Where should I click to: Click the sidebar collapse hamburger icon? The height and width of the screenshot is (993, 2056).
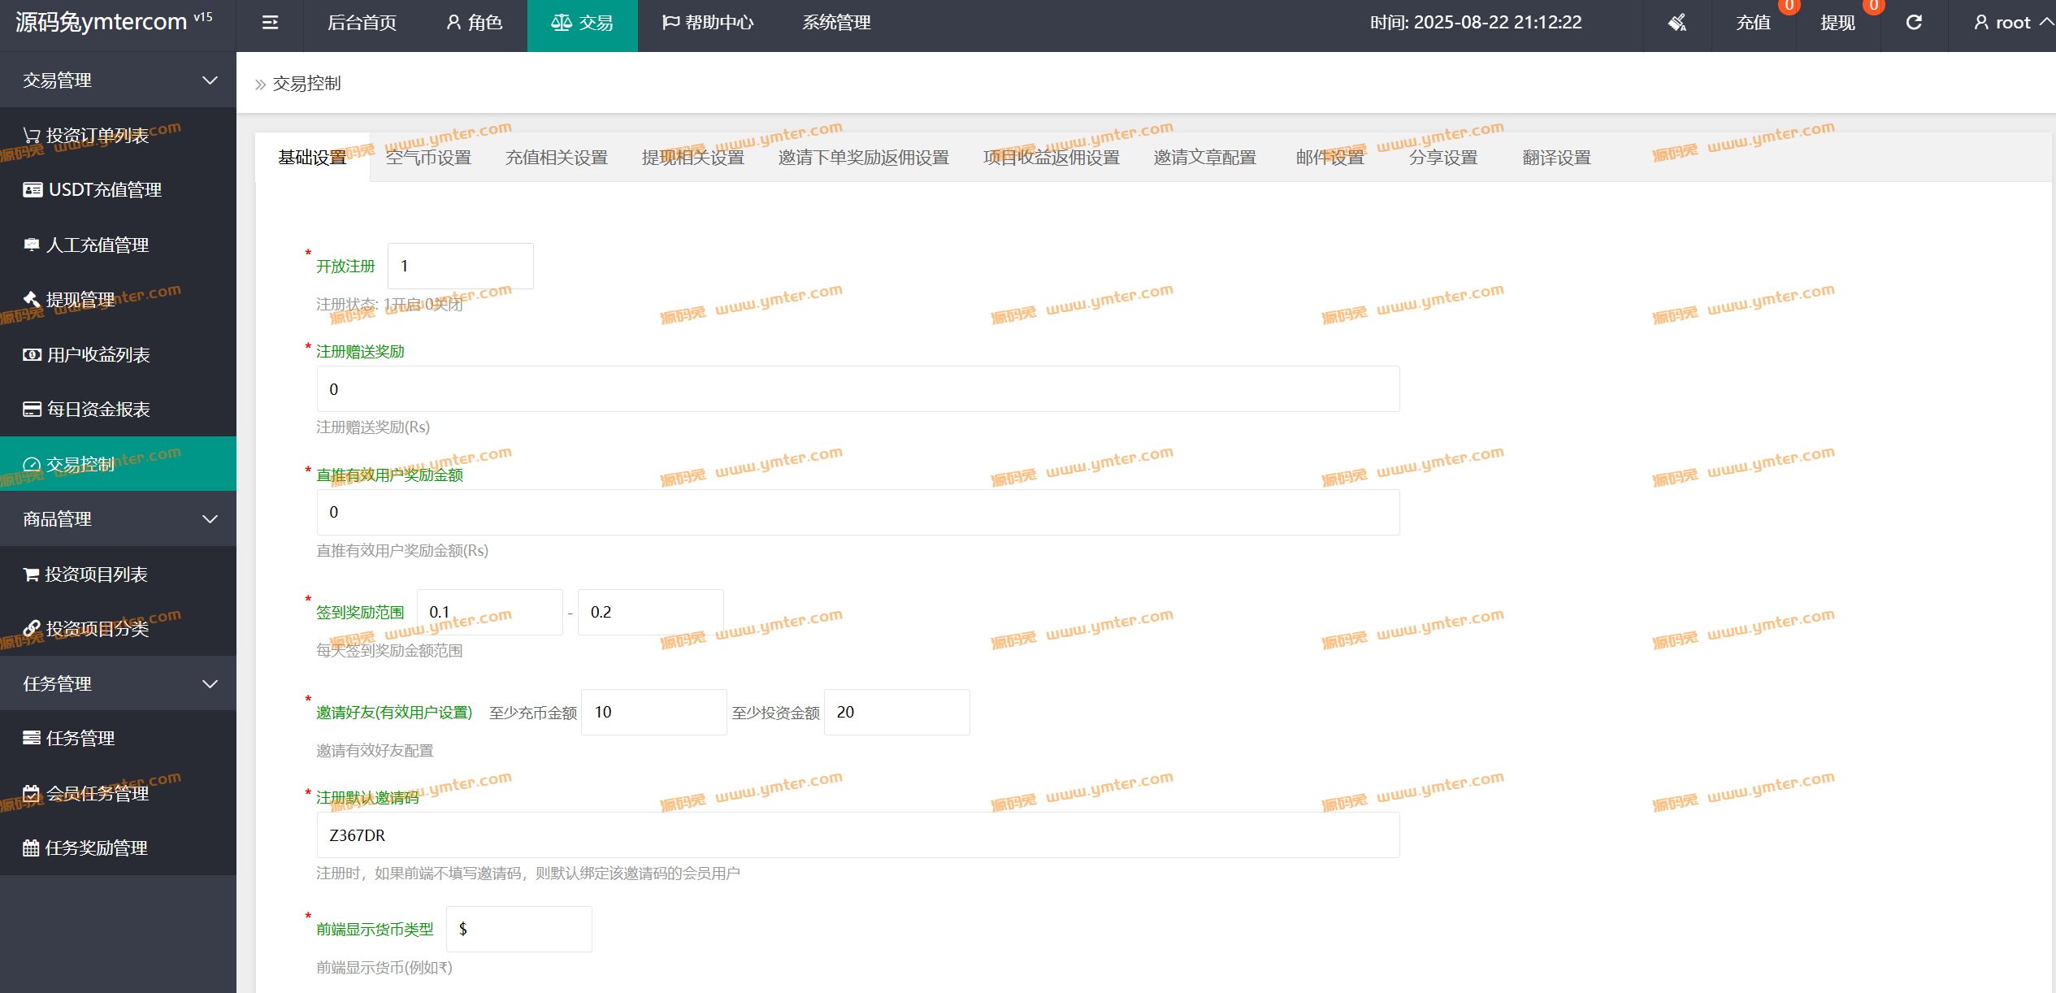270,23
